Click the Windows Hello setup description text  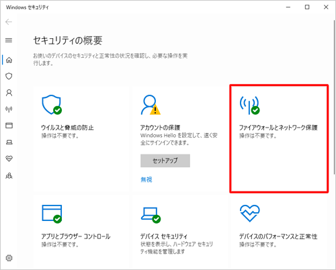[179, 139]
